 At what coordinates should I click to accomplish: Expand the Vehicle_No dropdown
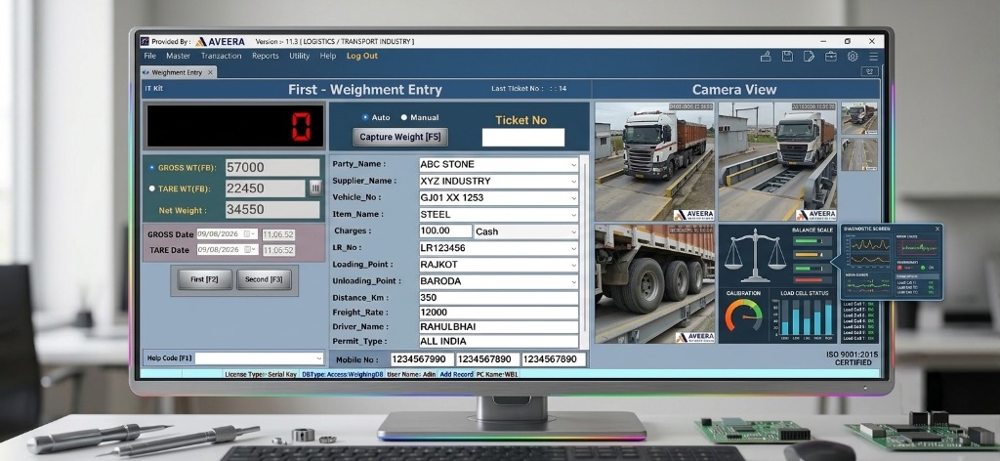(573, 197)
